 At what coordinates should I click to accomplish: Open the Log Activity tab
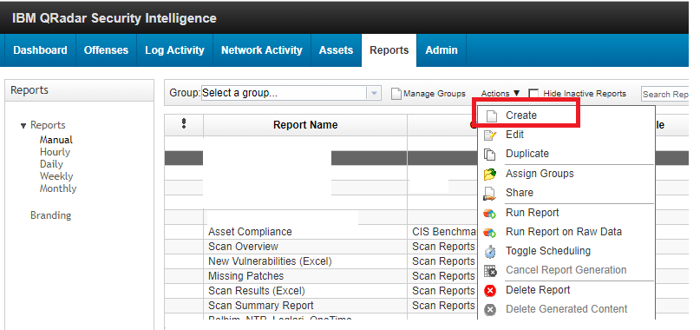point(174,50)
